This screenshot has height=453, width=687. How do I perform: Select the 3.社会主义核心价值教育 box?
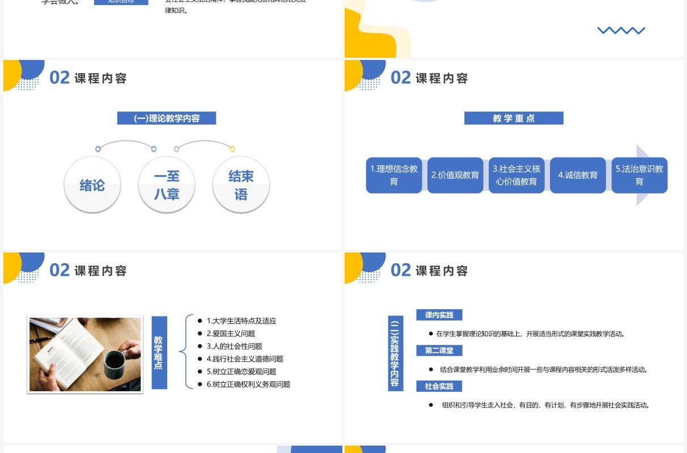(x=516, y=175)
